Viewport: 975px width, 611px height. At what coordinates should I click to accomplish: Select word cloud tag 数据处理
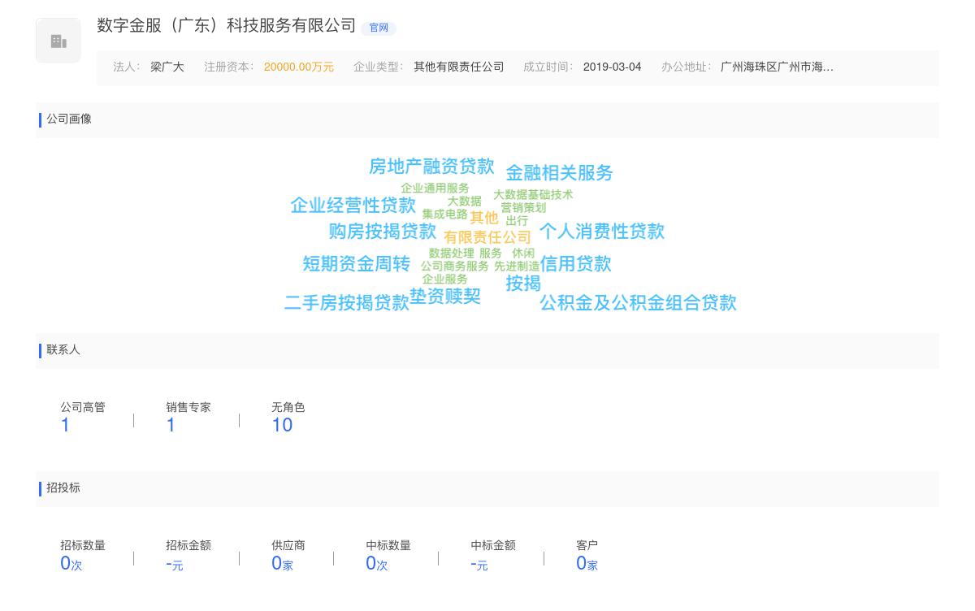point(452,253)
